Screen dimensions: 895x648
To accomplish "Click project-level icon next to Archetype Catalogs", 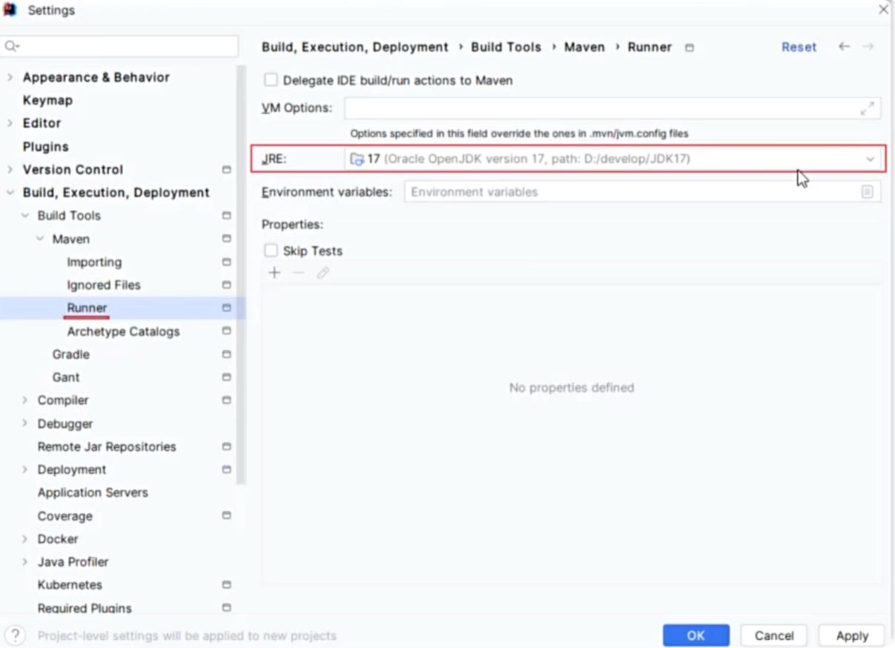I will pos(226,331).
